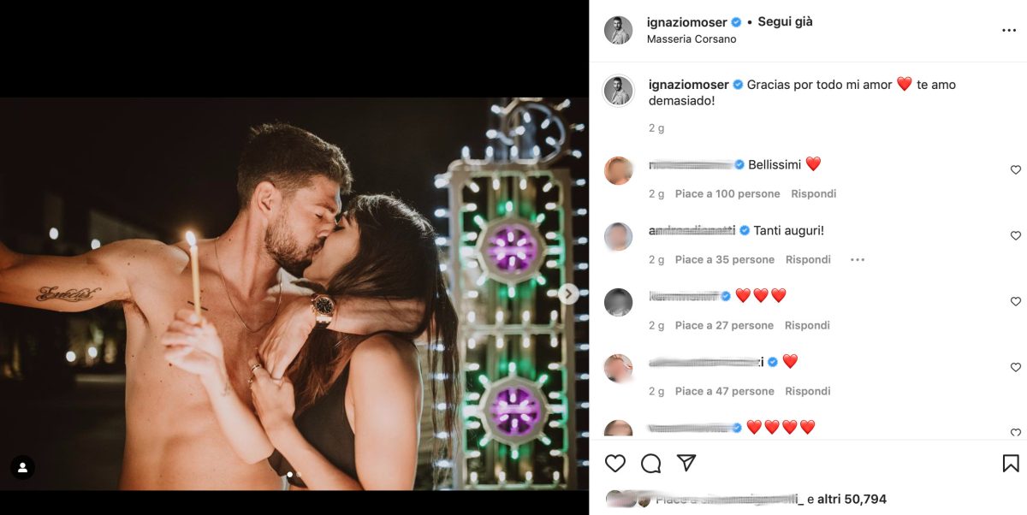Click the first commenter's profile avatar

[x=618, y=170]
